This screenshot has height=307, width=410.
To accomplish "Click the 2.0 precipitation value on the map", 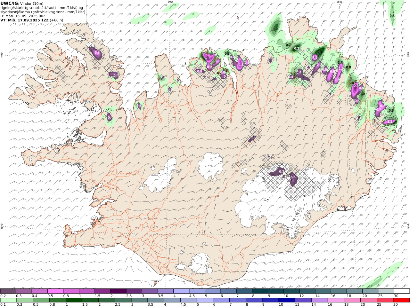I will click(356, 86).
